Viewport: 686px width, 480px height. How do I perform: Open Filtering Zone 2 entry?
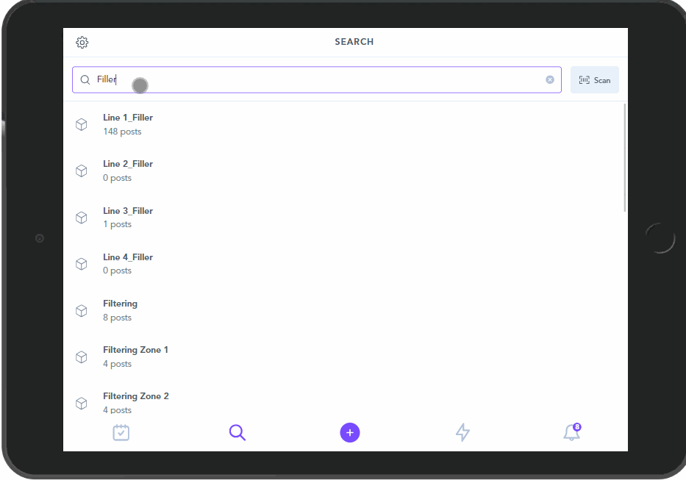tap(135, 402)
